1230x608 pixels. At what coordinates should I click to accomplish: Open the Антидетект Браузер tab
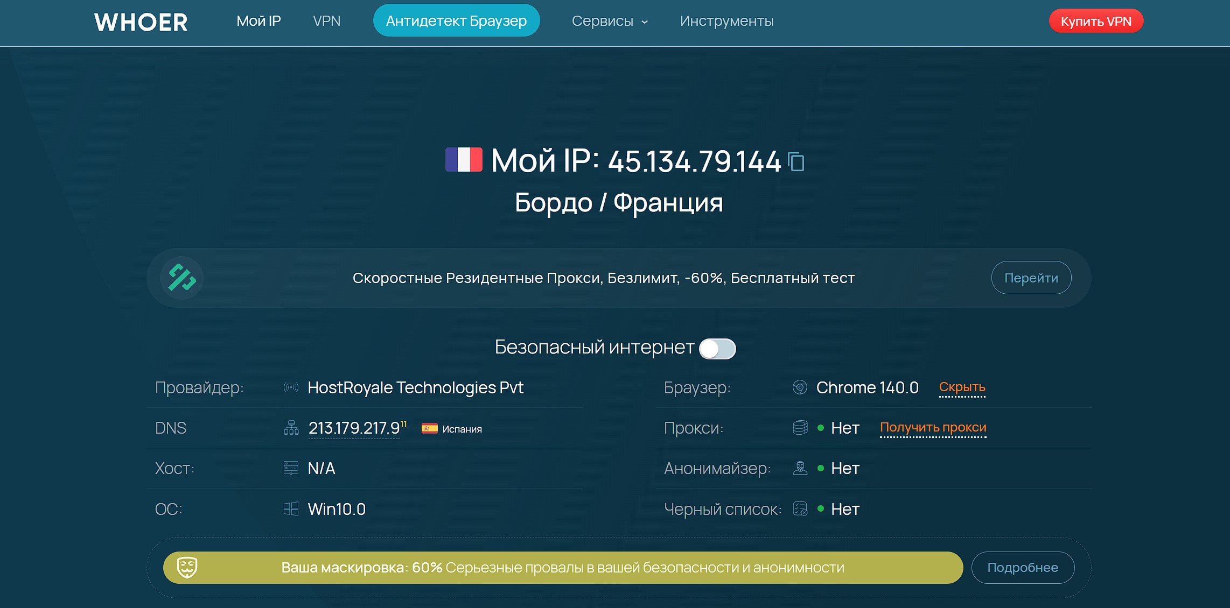(456, 20)
